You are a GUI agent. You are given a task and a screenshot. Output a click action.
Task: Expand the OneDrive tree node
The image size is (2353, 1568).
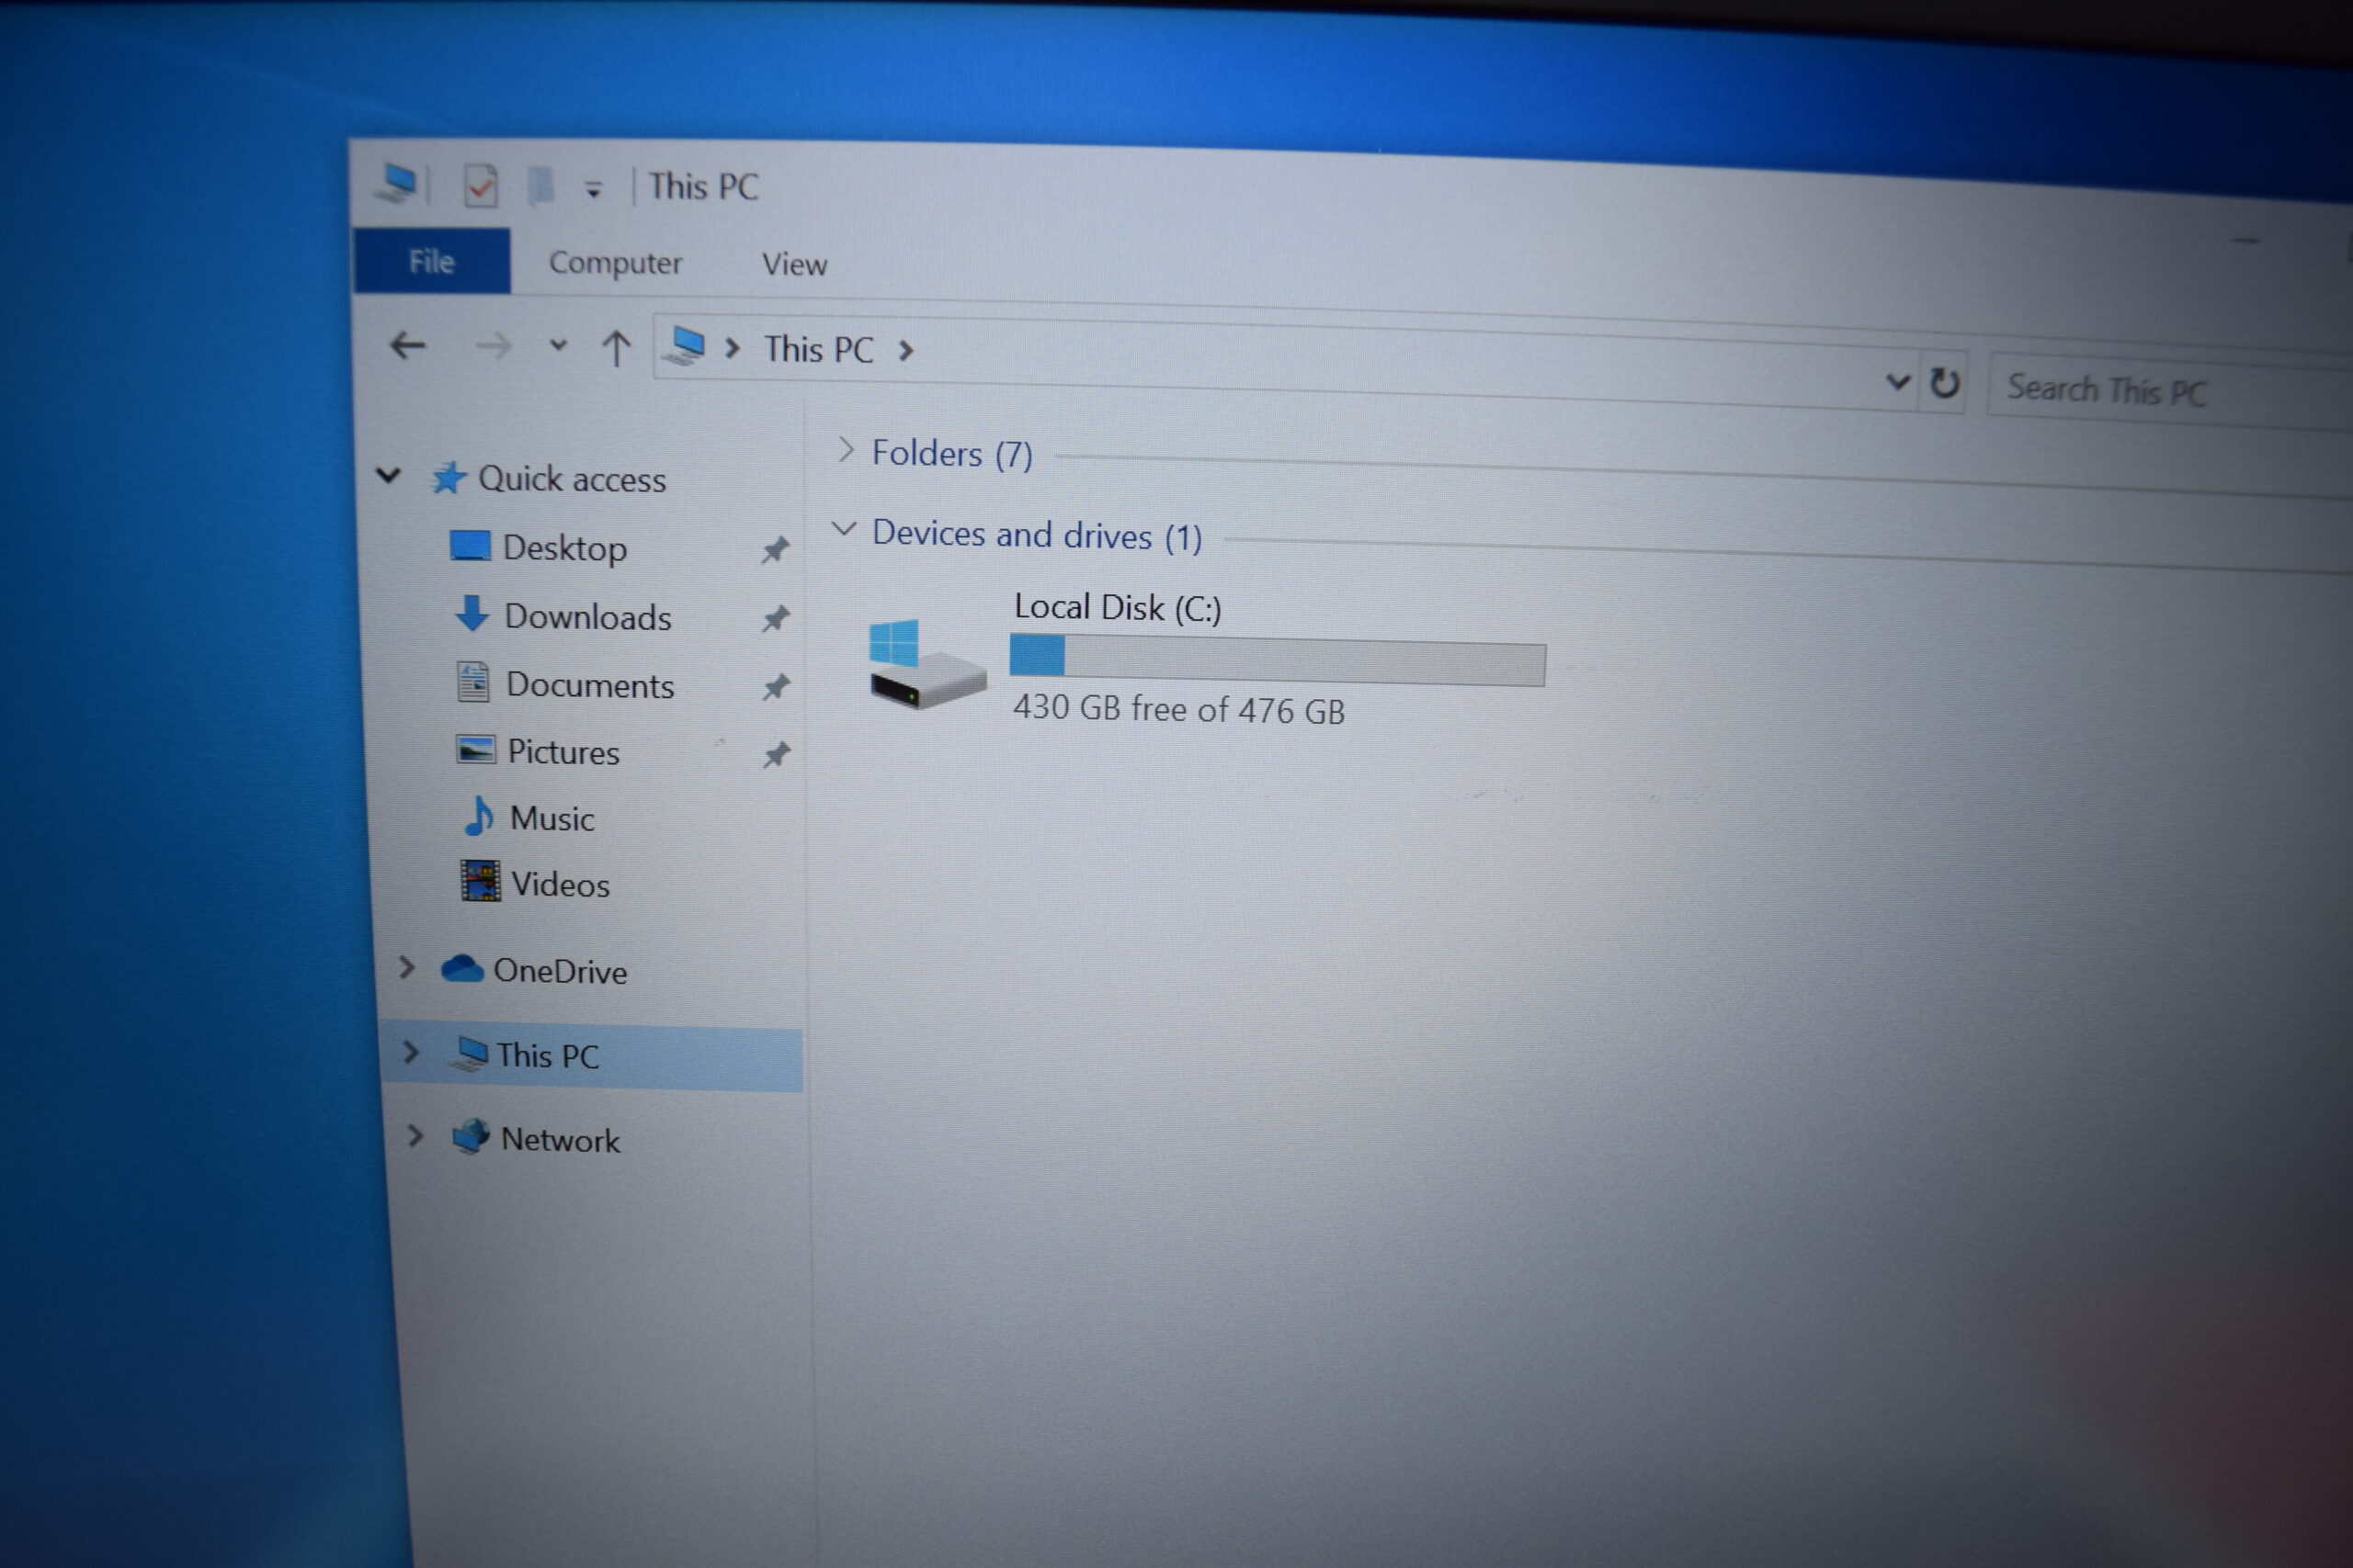click(406, 967)
